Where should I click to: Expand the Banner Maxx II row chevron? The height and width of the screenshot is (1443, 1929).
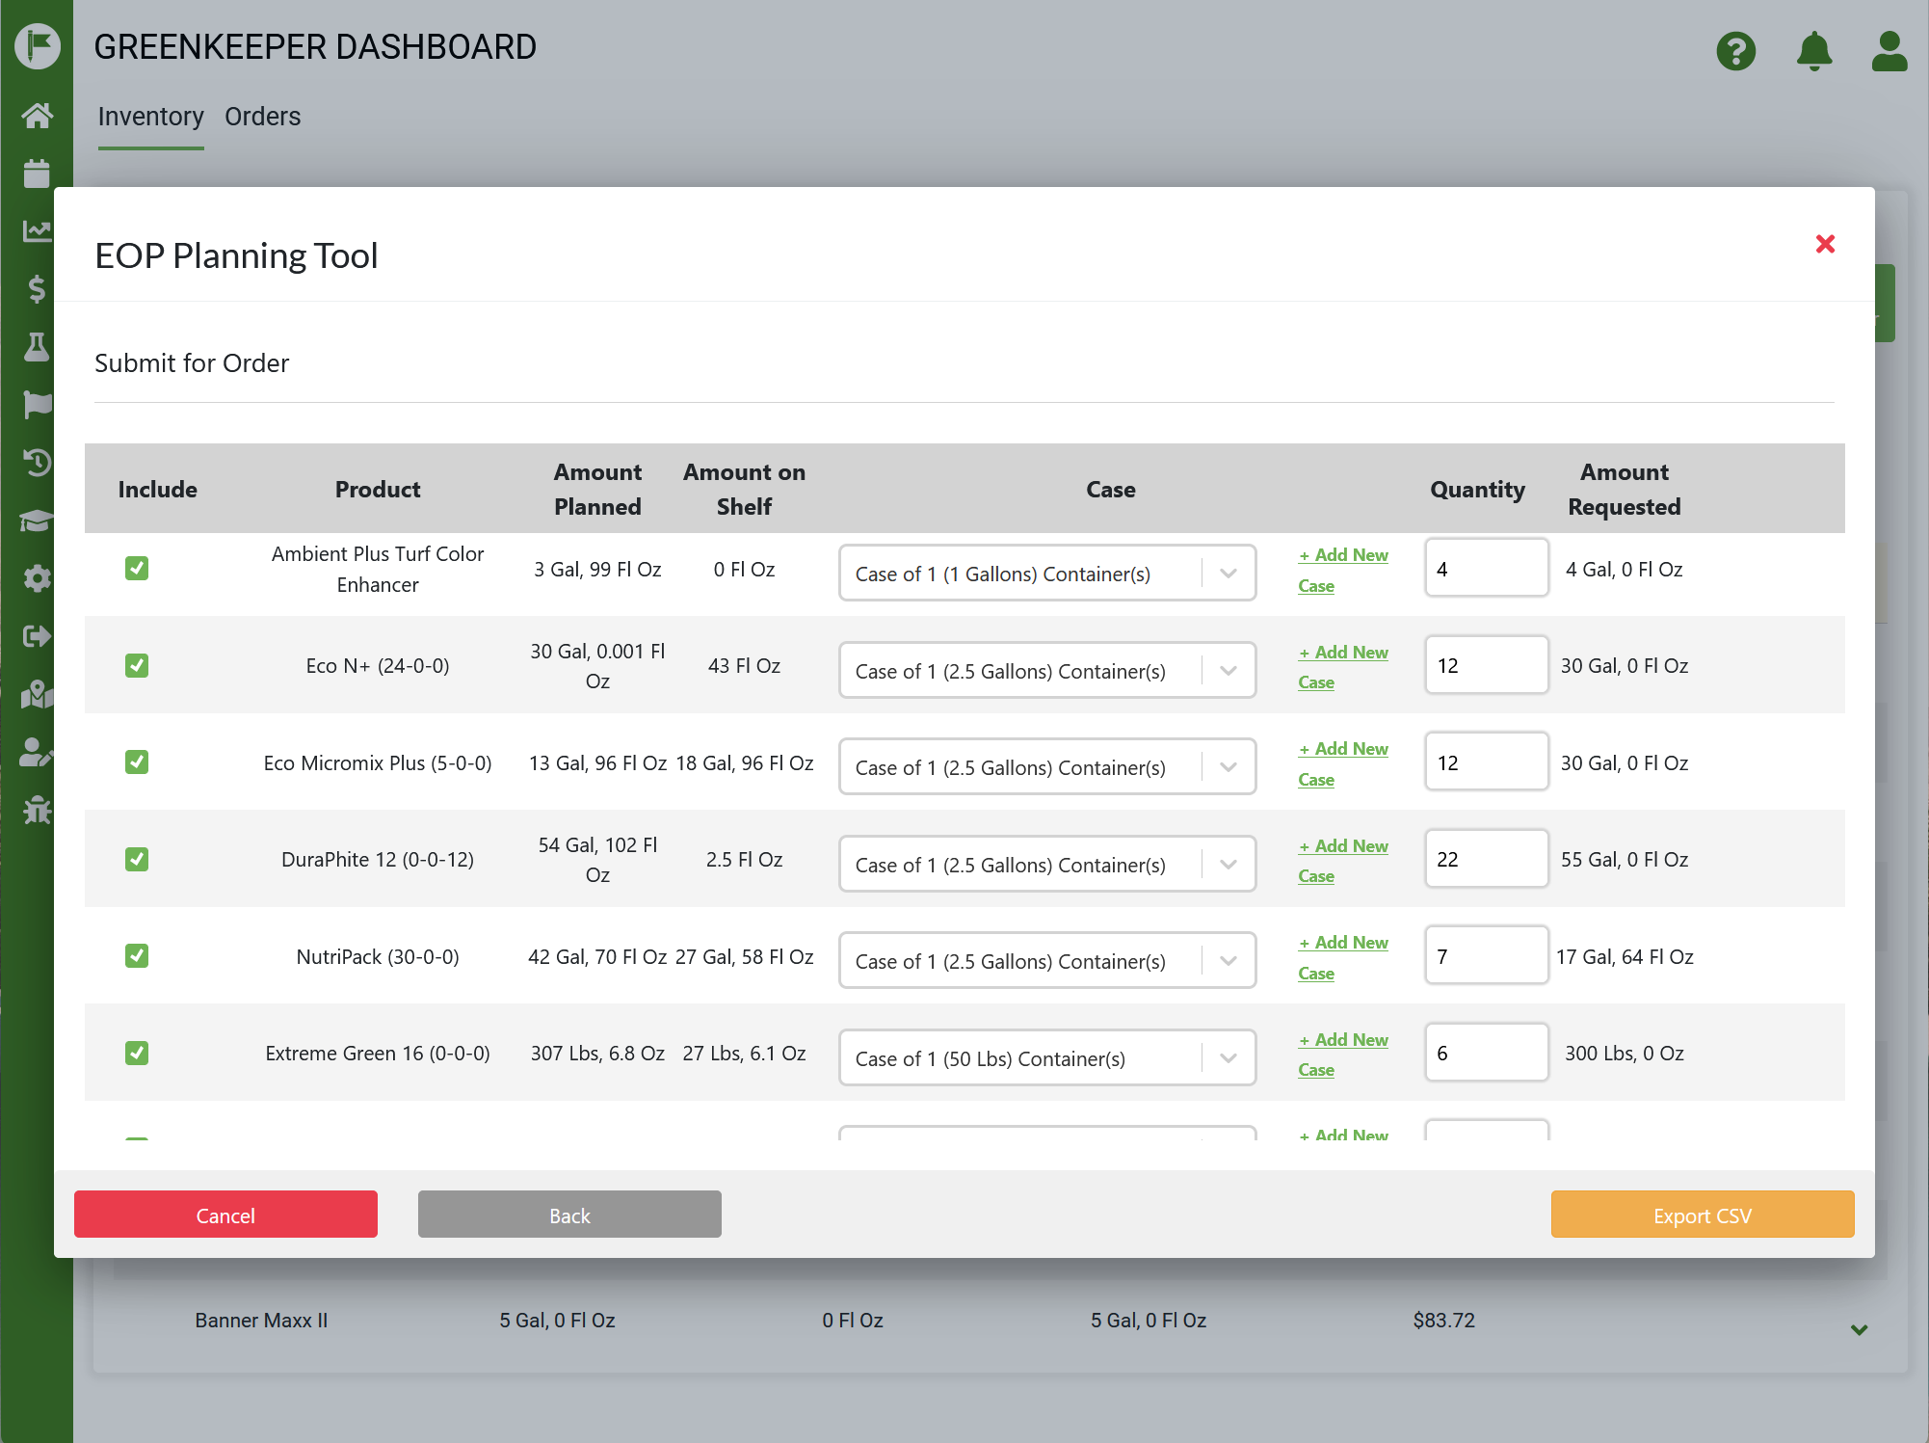(x=1860, y=1329)
